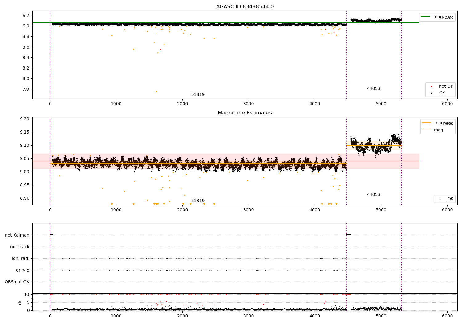This screenshot has width=462, height=323.
Task: Click the mag AGASC legend label
Action: coord(443,17)
